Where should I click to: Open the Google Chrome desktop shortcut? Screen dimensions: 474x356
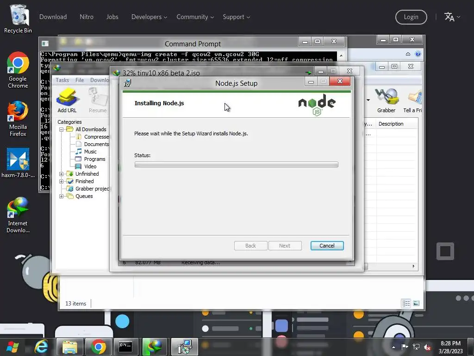tap(18, 70)
